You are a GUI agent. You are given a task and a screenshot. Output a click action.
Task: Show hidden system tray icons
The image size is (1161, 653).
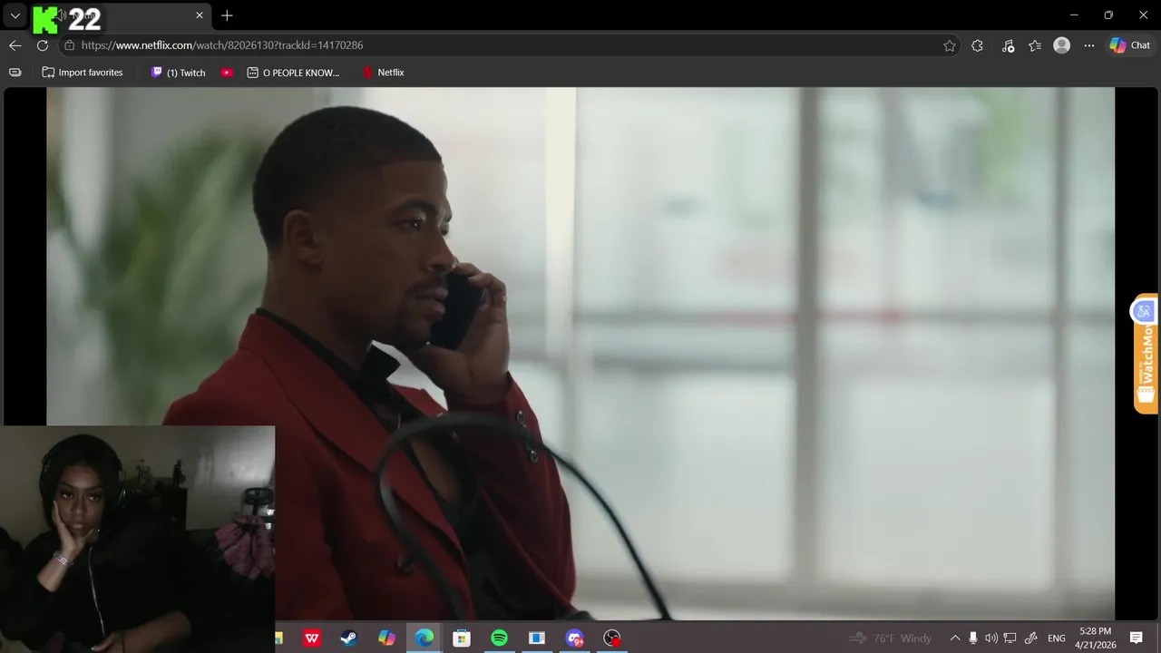click(954, 638)
